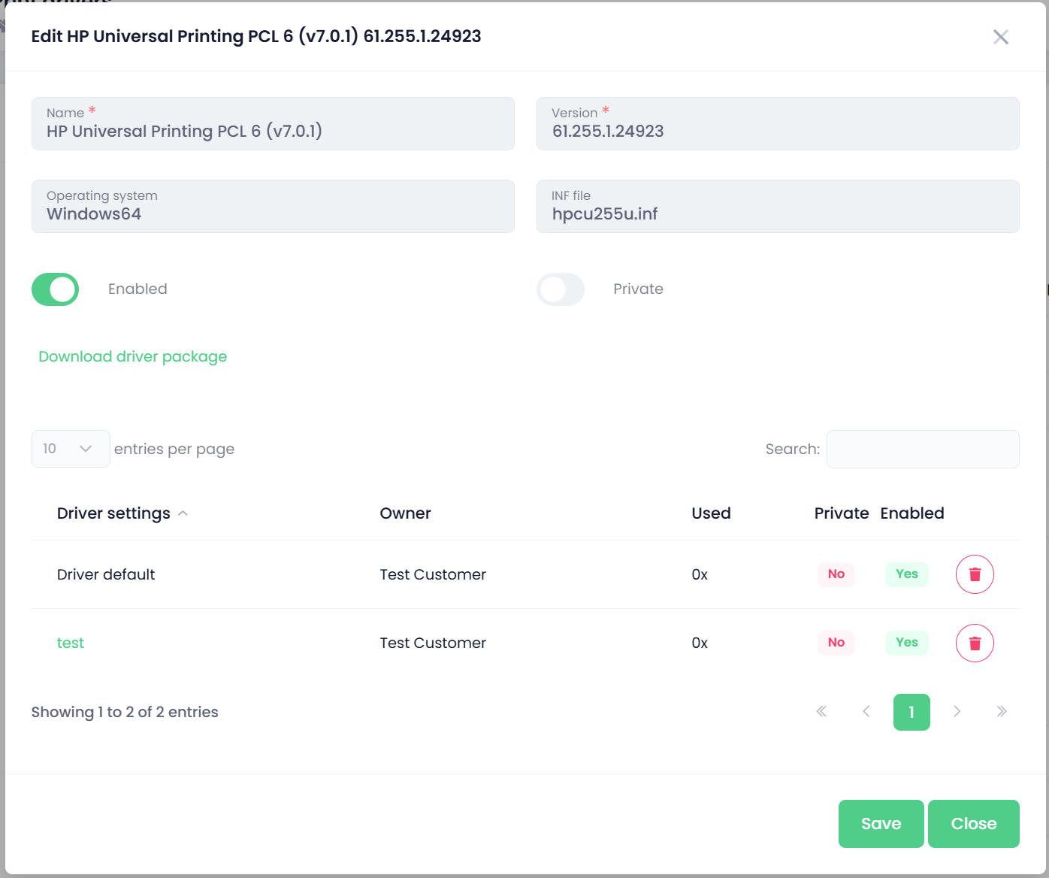Sort table by Used column header

coord(711,513)
